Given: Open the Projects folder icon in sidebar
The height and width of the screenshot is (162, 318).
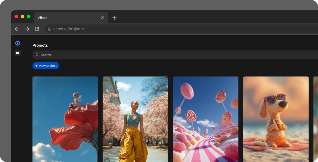Looking at the screenshot, I should [18, 53].
